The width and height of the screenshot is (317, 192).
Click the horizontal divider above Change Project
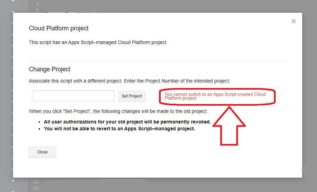coord(157,61)
